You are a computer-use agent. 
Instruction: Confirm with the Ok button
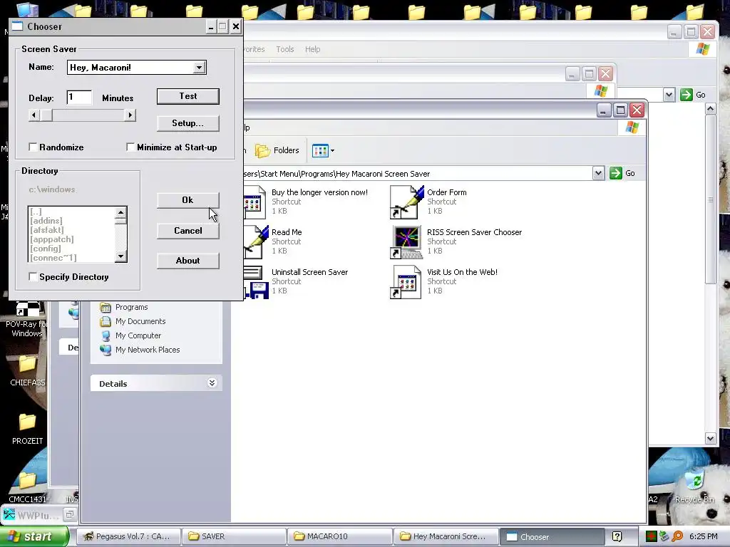(x=188, y=200)
